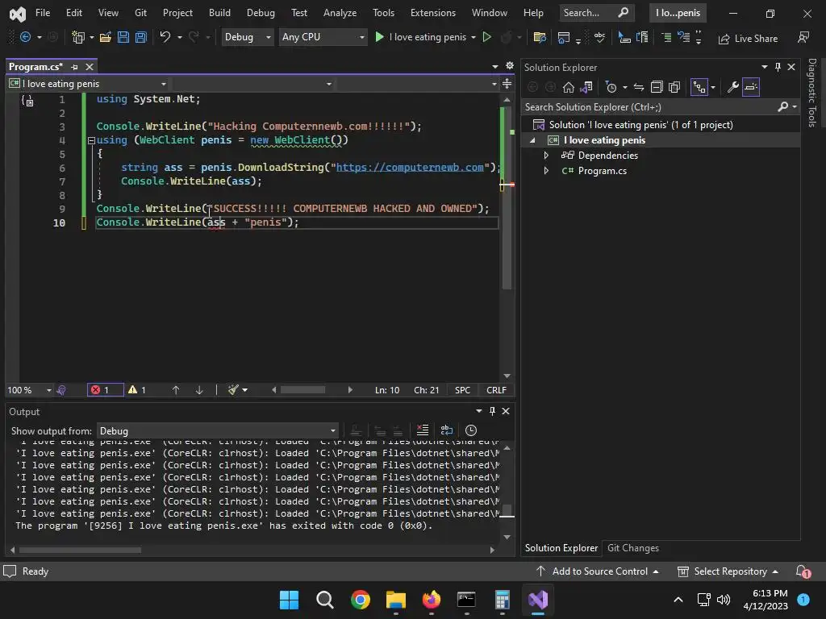The image size is (826, 619).
Task: Open the code cleanup broom icon
Action: click(x=233, y=389)
